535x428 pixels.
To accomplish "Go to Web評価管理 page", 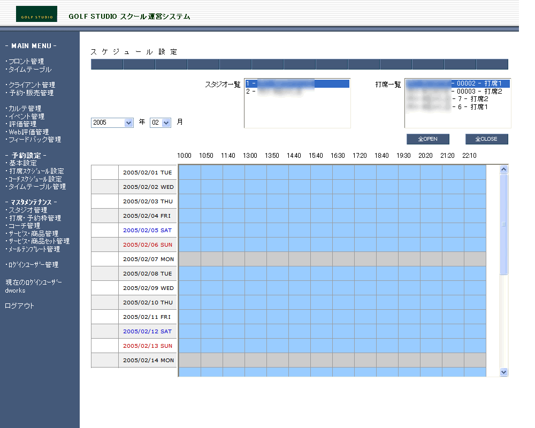I will pyautogui.click(x=29, y=132).
